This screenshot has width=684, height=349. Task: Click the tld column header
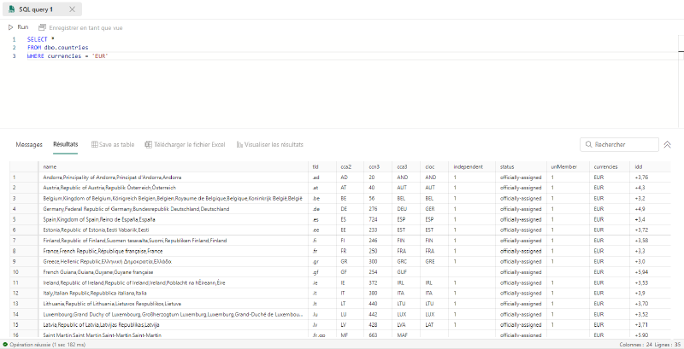(323, 166)
